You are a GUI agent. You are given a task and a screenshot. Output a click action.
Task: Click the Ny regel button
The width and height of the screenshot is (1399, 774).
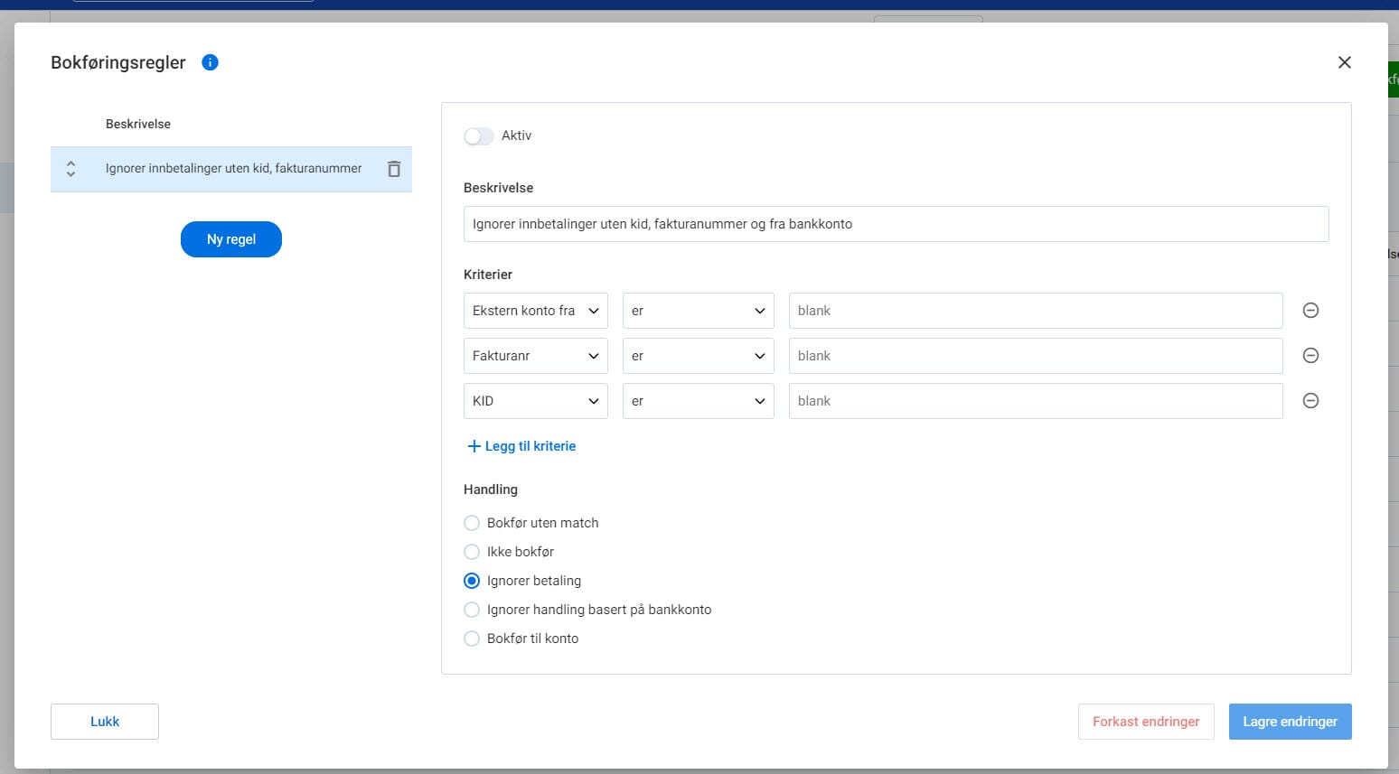coord(231,239)
